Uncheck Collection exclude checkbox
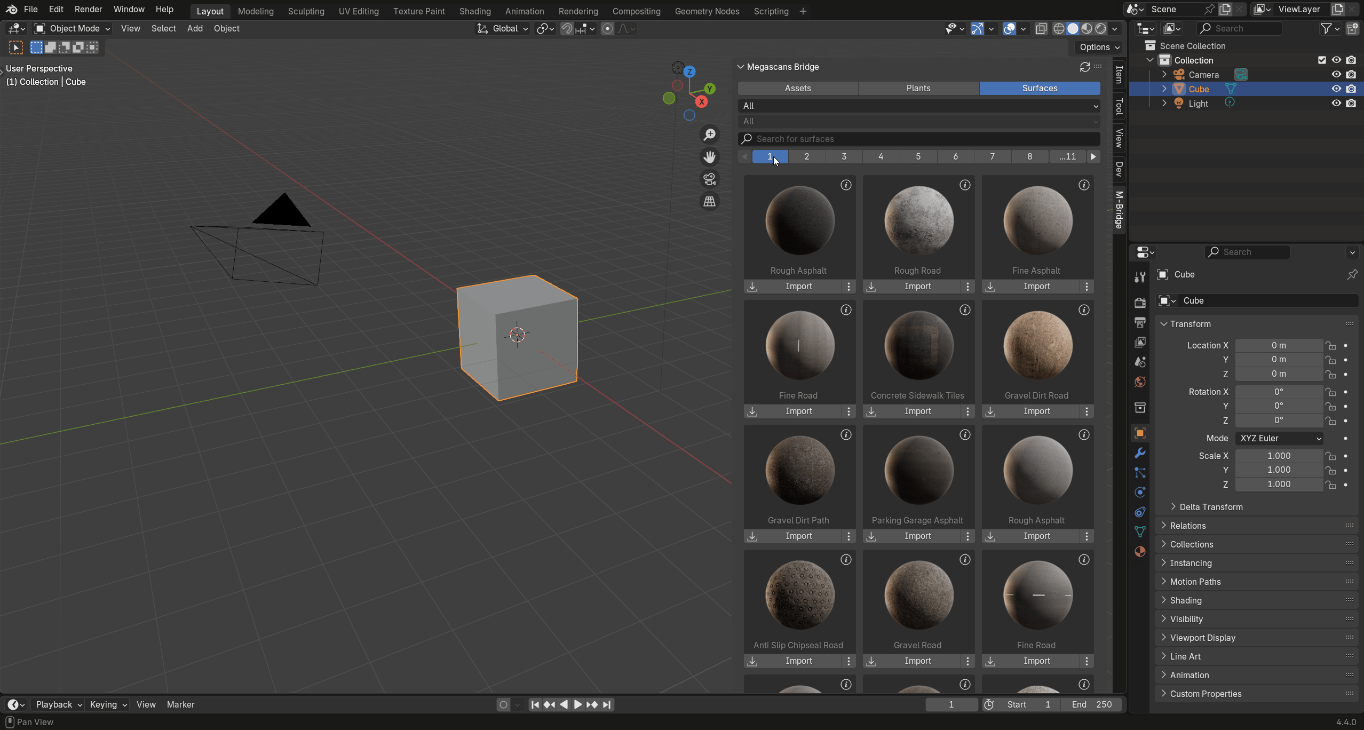Viewport: 1364px width, 730px height. [1321, 60]
